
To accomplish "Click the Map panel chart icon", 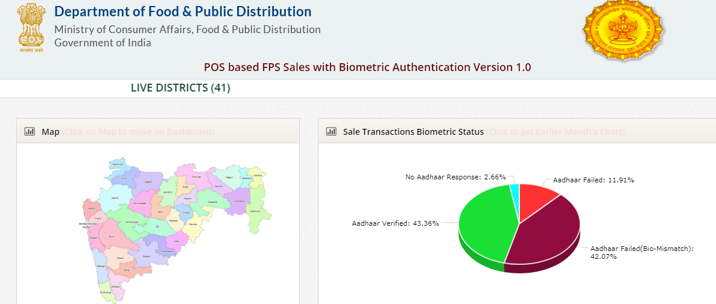I will pos(29,131).
